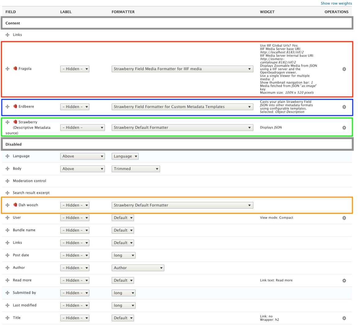Screen dimensions: 358x326
Task: Open the Author formatter dropdown
Action: click(138, 268)
